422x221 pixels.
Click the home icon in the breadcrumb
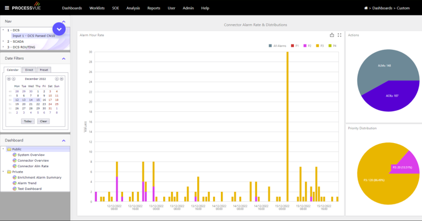366,8
